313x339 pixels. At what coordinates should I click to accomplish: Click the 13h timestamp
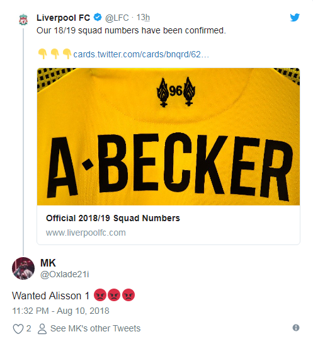pyautogui.click(x=143, y=18)
